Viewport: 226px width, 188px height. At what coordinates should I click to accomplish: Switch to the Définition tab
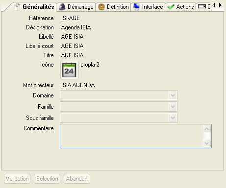[113, 7]
